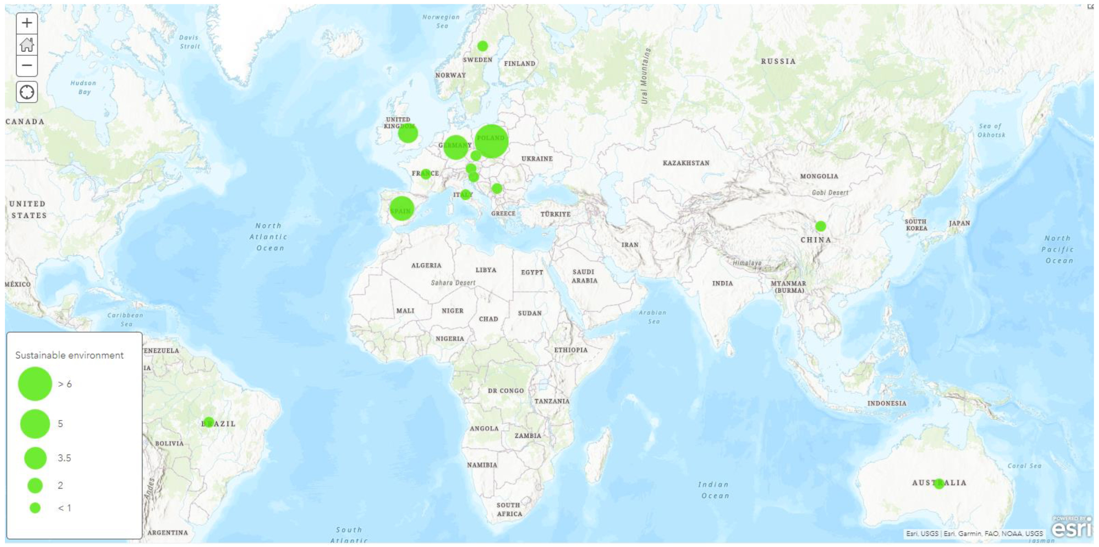1099x547 pixels.
Task: Click the green circle over Spain
Action: point(401,208)
